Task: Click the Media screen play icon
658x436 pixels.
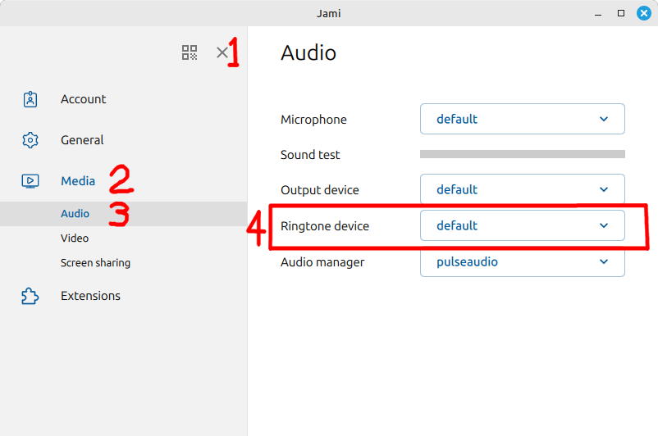Action: tap(30, 181)
